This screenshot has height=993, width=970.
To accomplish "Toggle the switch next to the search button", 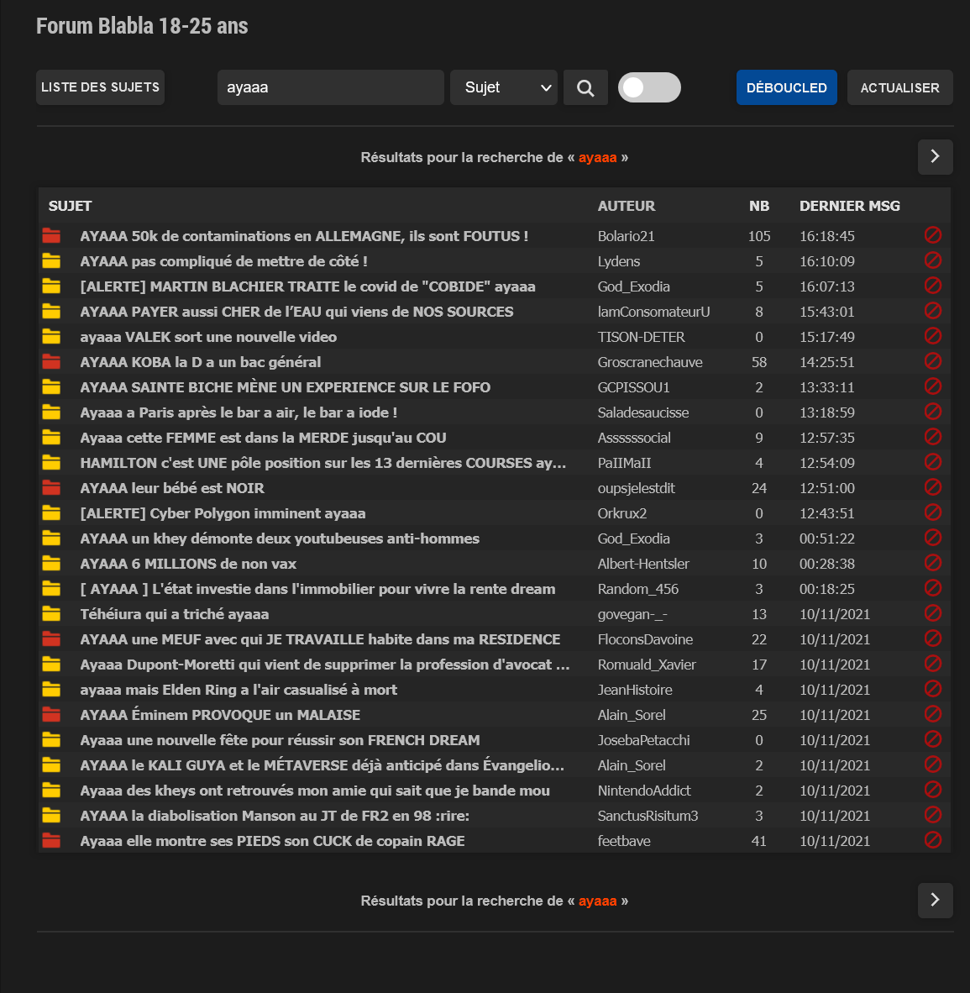I will [x=649, y=87].
